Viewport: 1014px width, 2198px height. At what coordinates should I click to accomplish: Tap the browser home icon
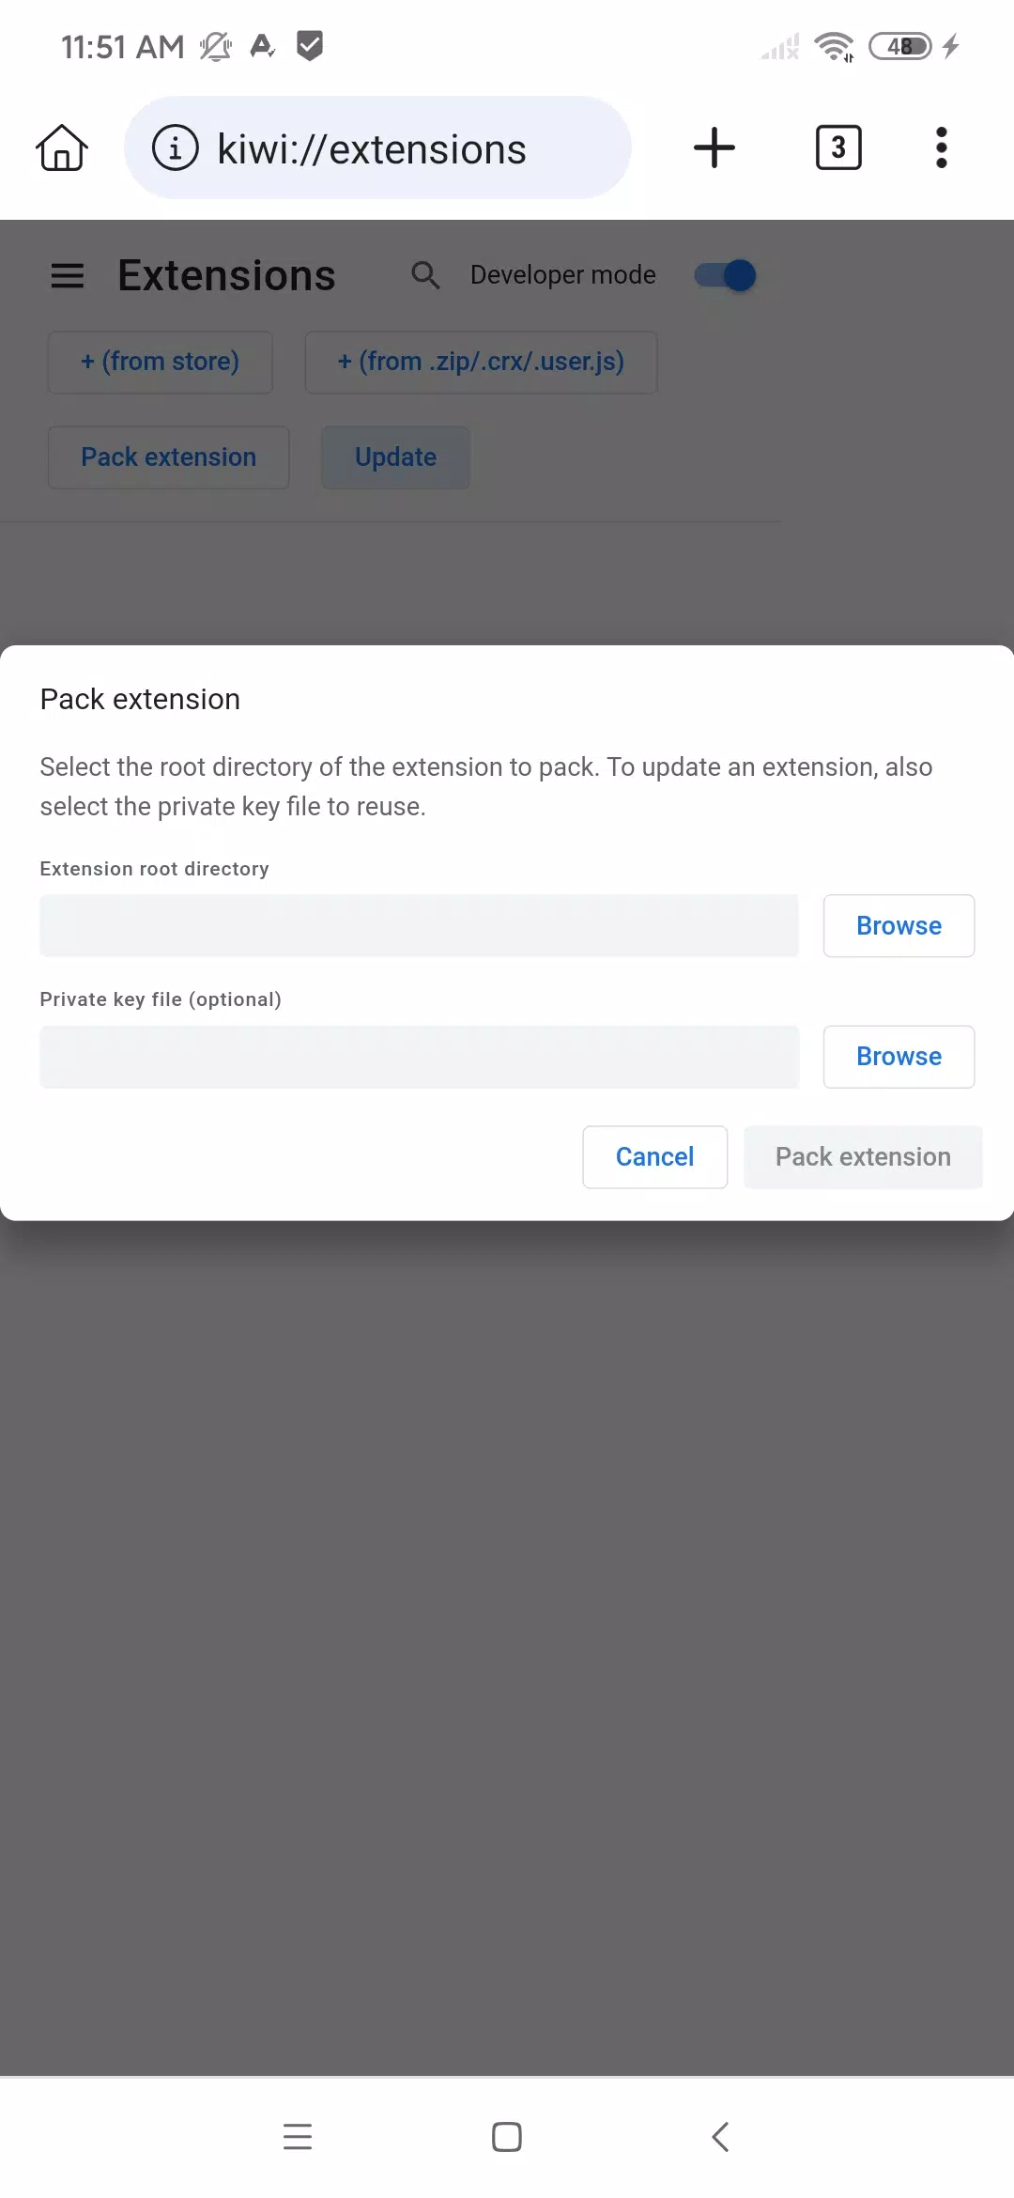(62, 147)
